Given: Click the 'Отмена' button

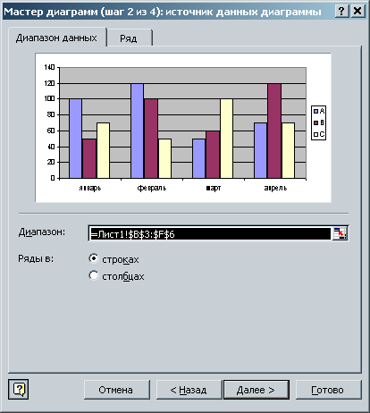Looking at the screenshot, I should (x=116, y=390).
